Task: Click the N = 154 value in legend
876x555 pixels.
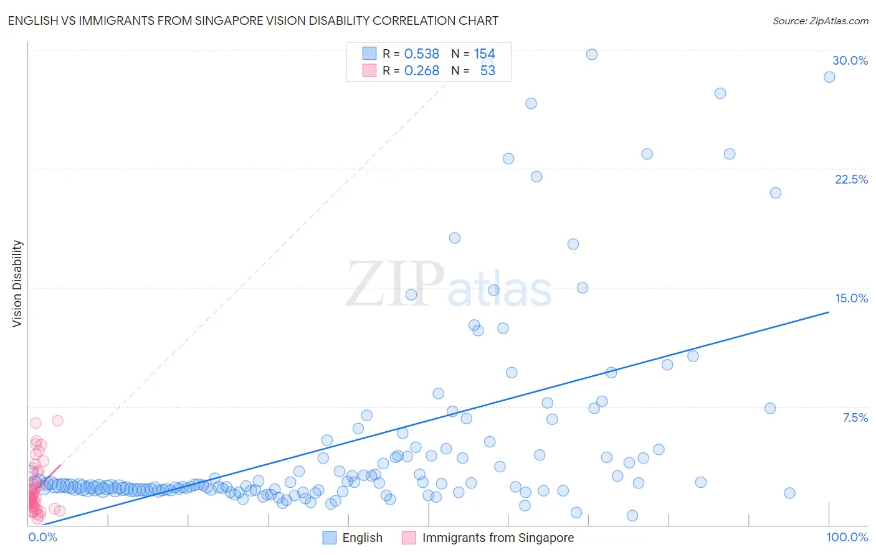Action: [x=474, y=54]
